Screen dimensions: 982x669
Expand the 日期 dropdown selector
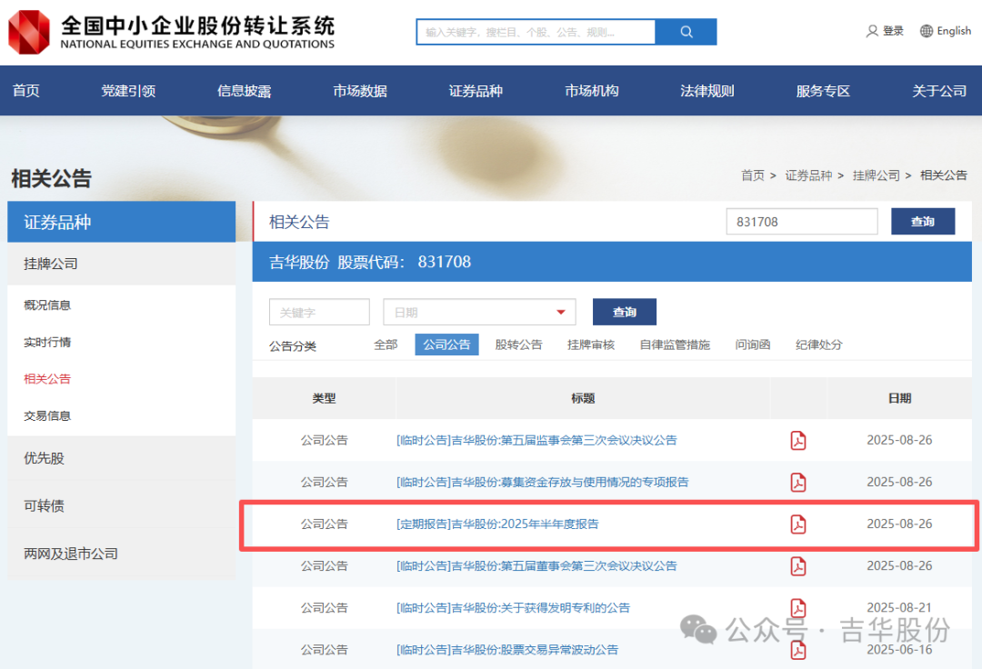tap(479, 312)
